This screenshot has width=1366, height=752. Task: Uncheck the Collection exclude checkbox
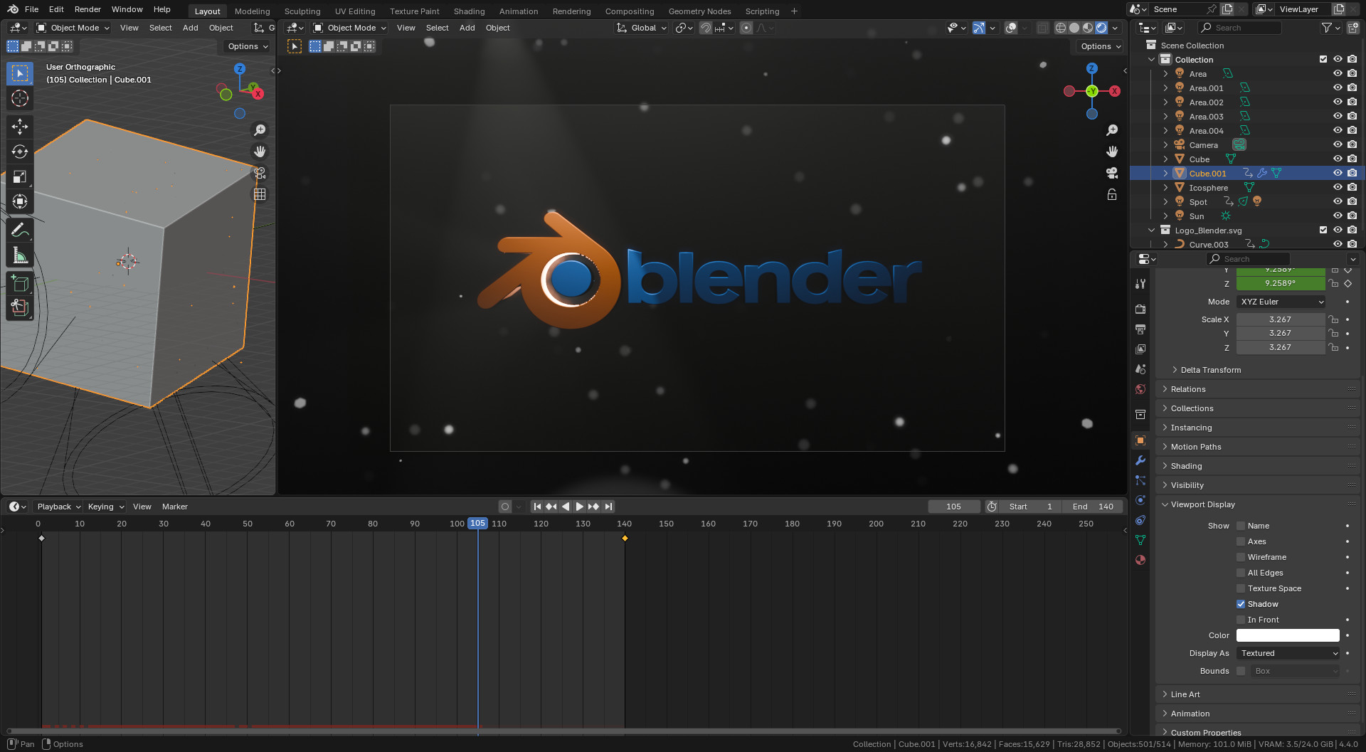click(1323, 59)
